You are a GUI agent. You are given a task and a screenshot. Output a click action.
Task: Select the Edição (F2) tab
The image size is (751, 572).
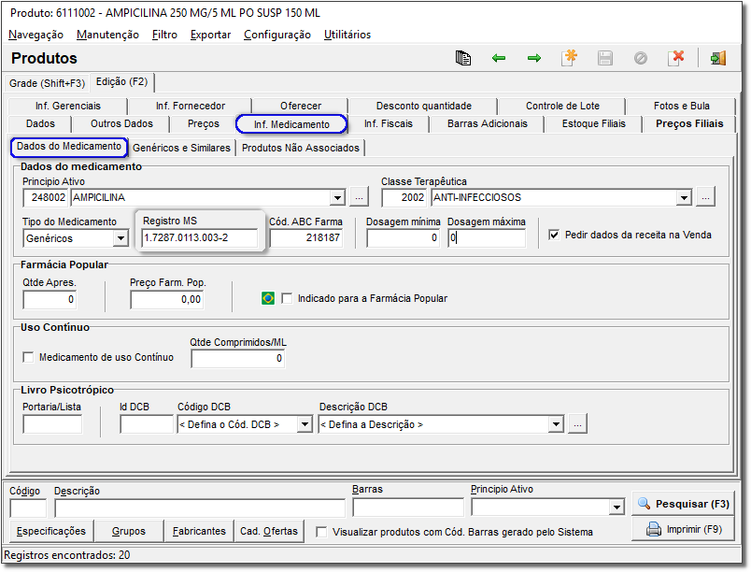pyautogui.click(x=121, y=82)
